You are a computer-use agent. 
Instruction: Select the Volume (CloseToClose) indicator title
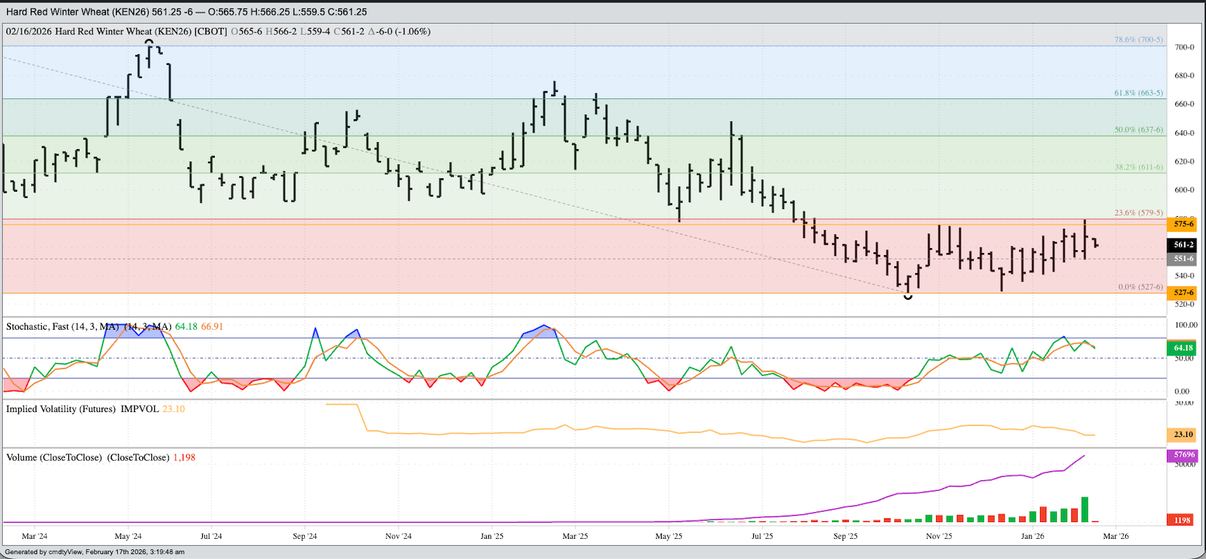click(x=54, y=457)
